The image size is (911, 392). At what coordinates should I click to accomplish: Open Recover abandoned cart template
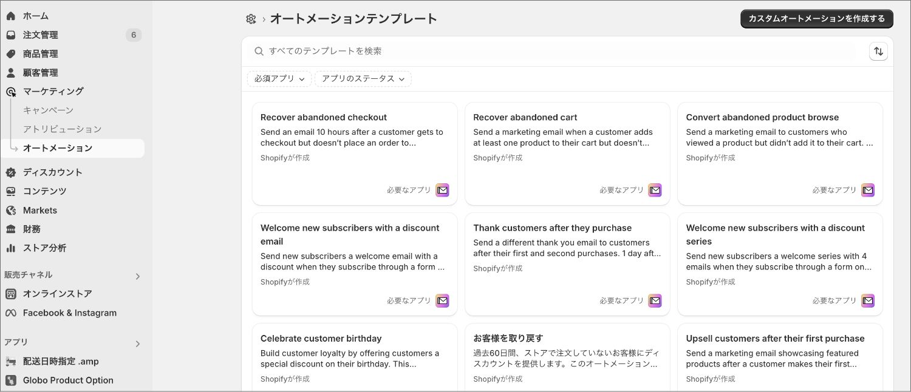click(567, 154)
